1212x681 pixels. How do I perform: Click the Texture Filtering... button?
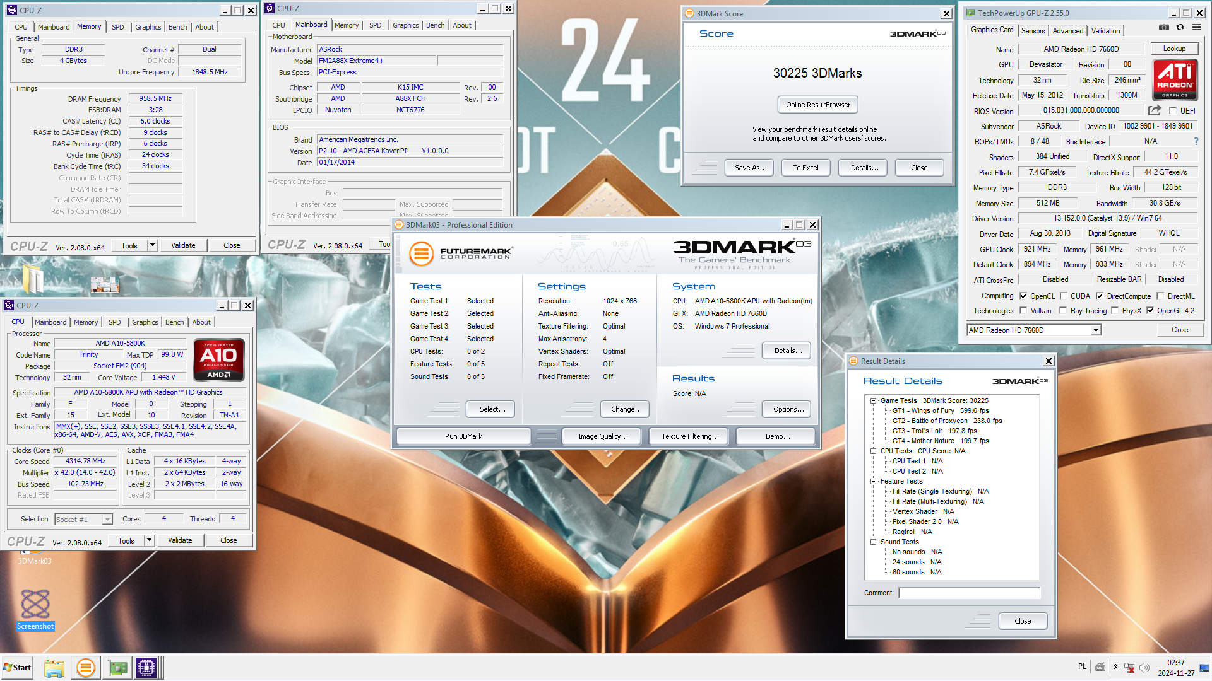690,436
